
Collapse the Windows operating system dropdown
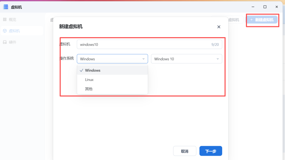112,59
